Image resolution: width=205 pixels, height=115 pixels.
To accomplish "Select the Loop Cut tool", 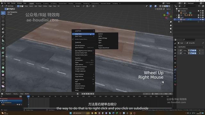I will pos(3,60).
